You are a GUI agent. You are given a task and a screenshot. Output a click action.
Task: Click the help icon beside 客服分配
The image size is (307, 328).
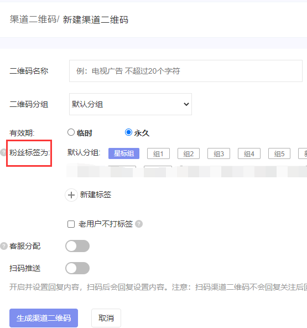click(4, 246)
